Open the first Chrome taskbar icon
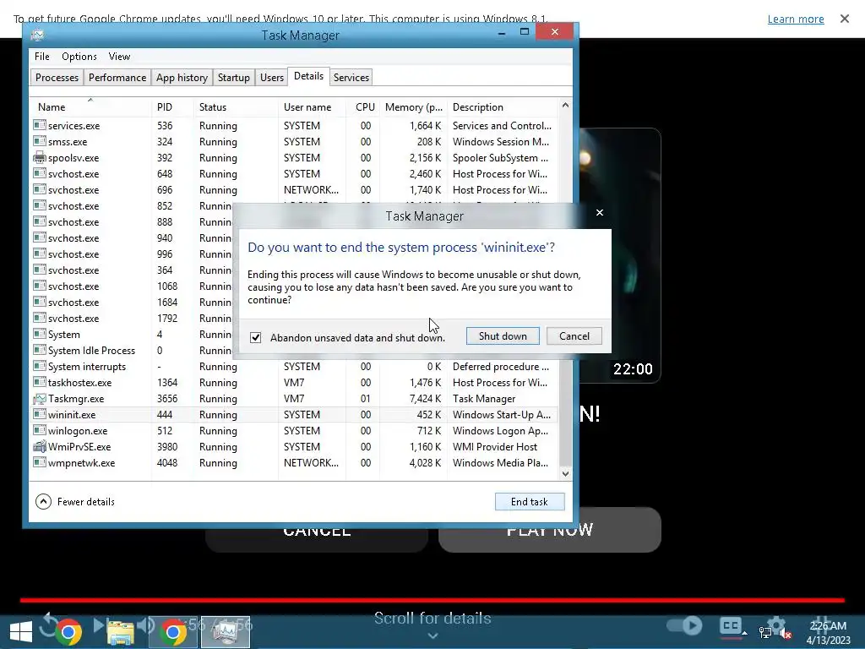 coord(68,632)
